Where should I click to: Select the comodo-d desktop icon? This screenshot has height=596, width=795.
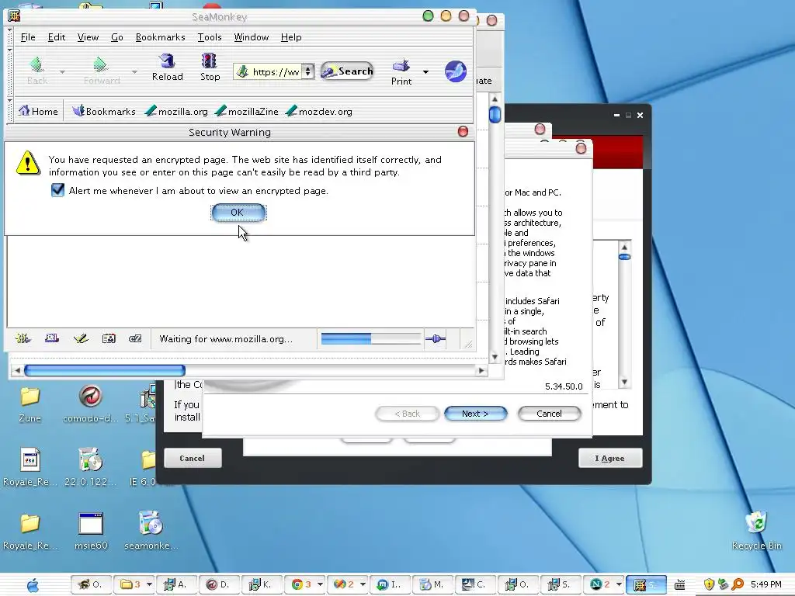pos(90,404)
